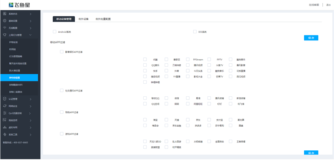The image size is (334, 160).
Task: Tick the PPTV checkbox
Action: click(209, 59)
